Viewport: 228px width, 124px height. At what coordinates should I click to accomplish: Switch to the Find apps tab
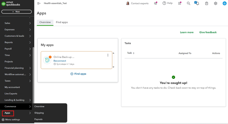pos(62,22)
